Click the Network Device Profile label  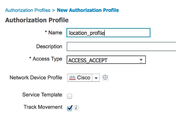(36, 78)
